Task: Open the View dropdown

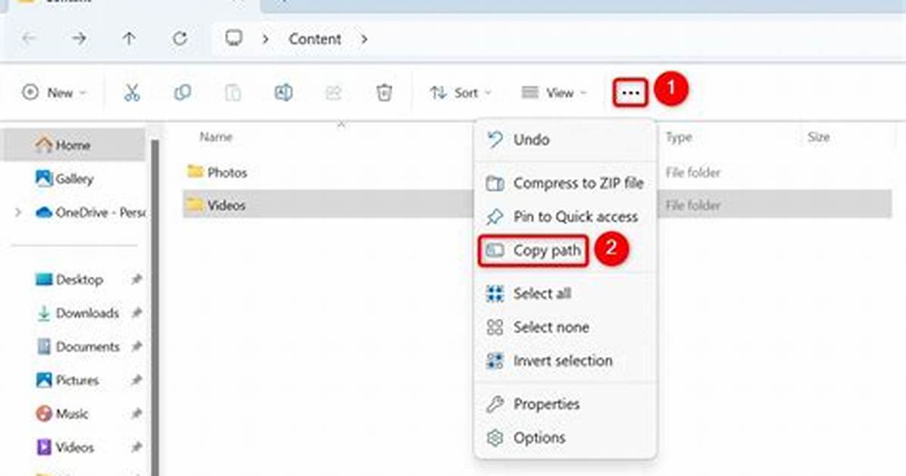Action: click(x=554, y=92)
